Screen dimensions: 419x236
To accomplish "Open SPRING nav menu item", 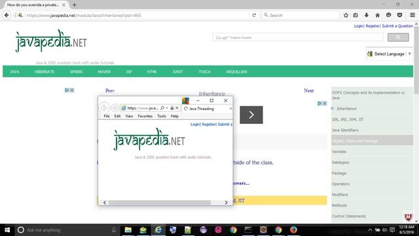I will (76, 71).
